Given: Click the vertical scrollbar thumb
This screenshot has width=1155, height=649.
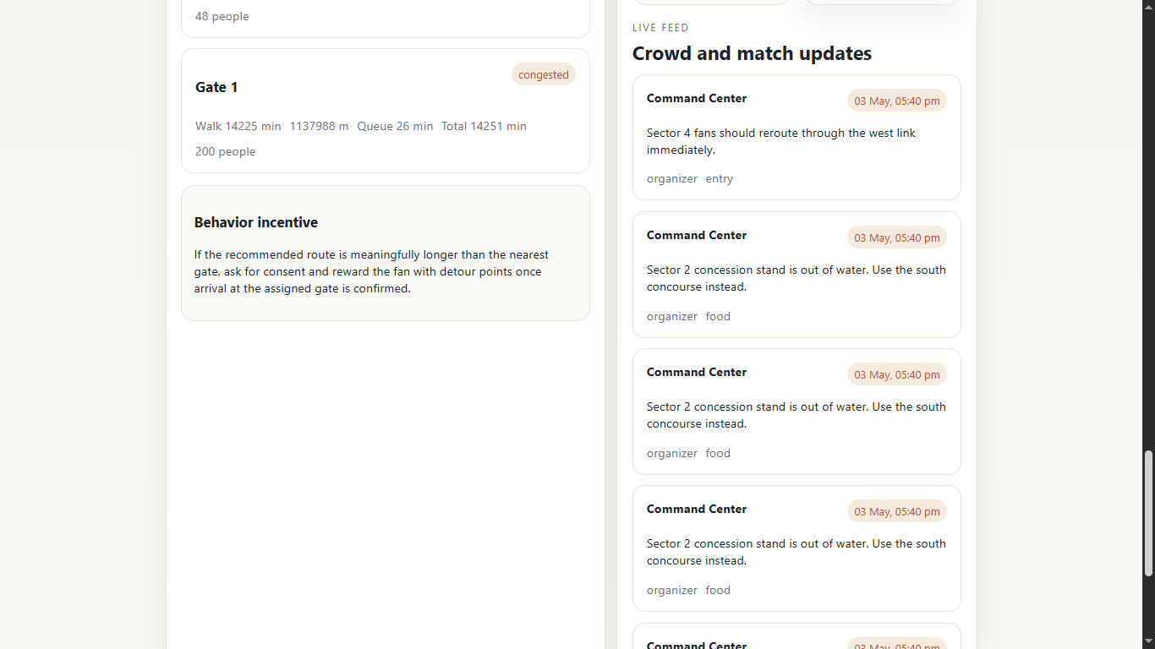Looking at the screenshot, I should (x=1148, y=514).
